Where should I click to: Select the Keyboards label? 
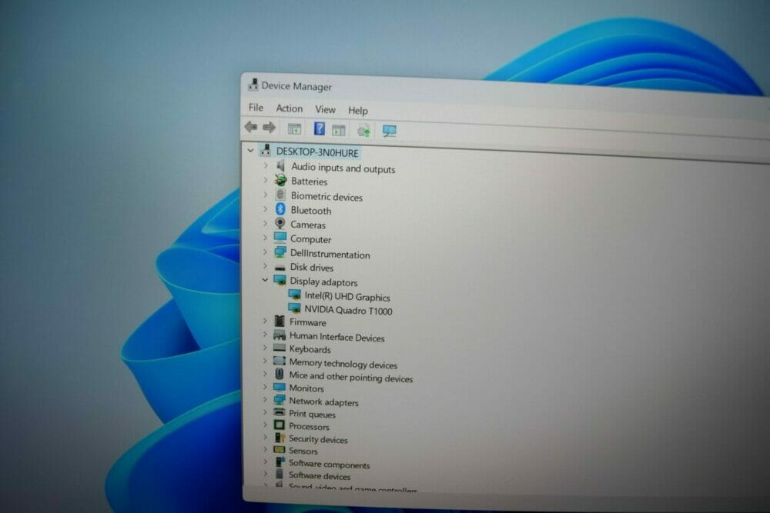pos(310,349)
